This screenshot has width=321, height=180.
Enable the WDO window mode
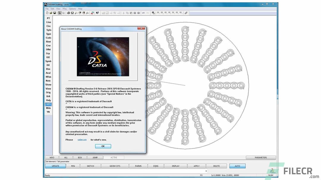[51, 157]
